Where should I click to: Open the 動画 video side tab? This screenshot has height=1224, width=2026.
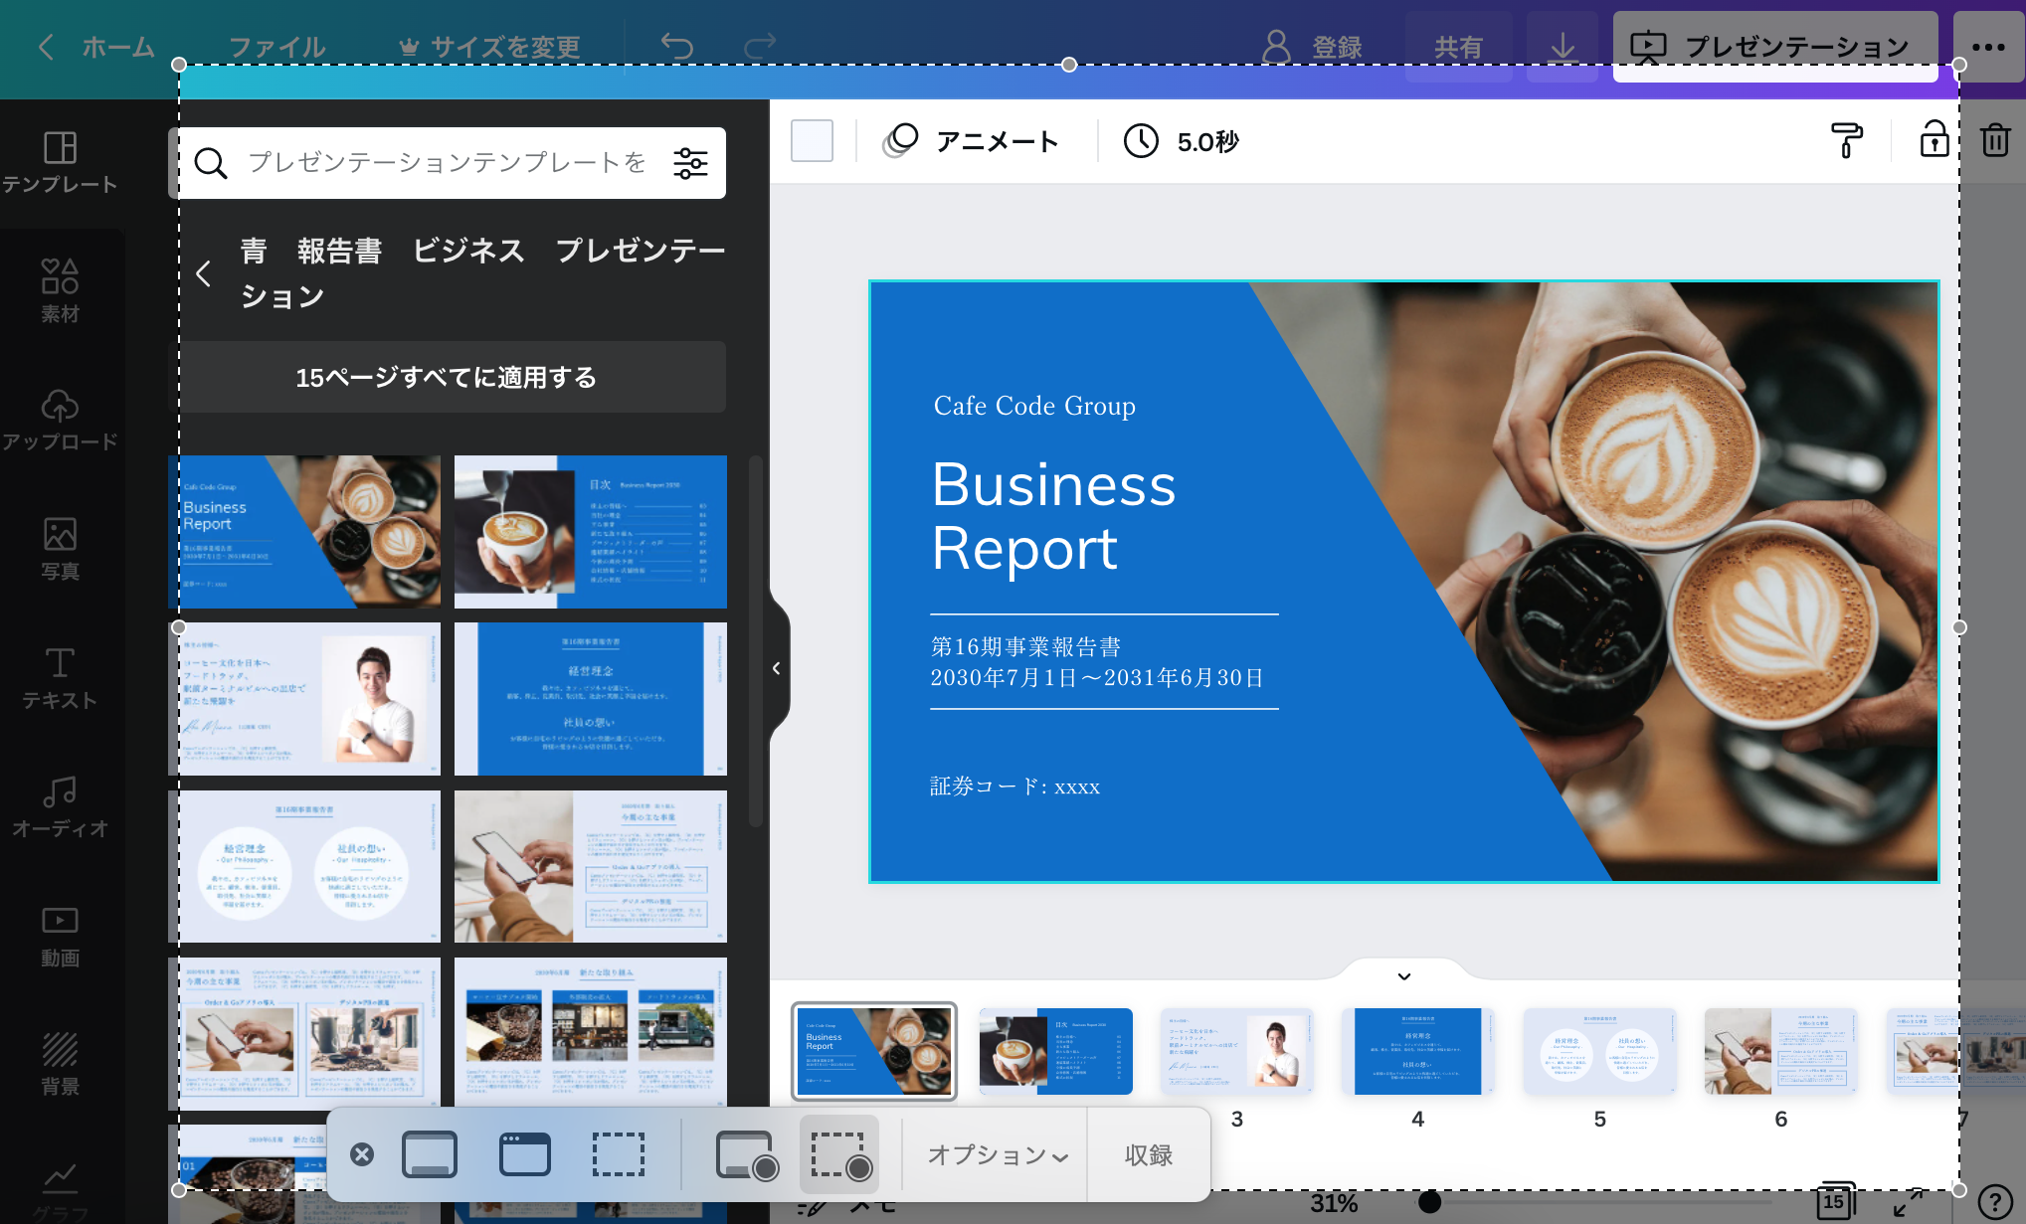[60, 935]
